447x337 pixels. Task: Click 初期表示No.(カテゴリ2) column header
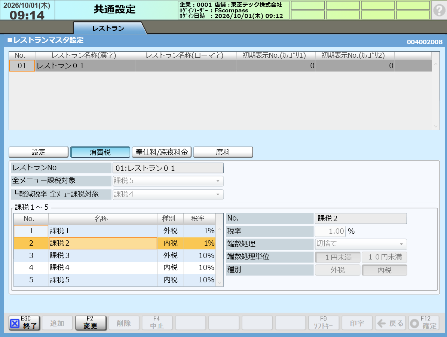pyautogui.click(x=355, y=55)
